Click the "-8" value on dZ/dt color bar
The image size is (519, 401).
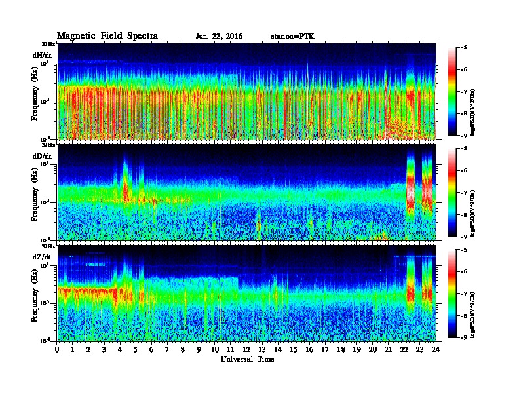(464, 316)
